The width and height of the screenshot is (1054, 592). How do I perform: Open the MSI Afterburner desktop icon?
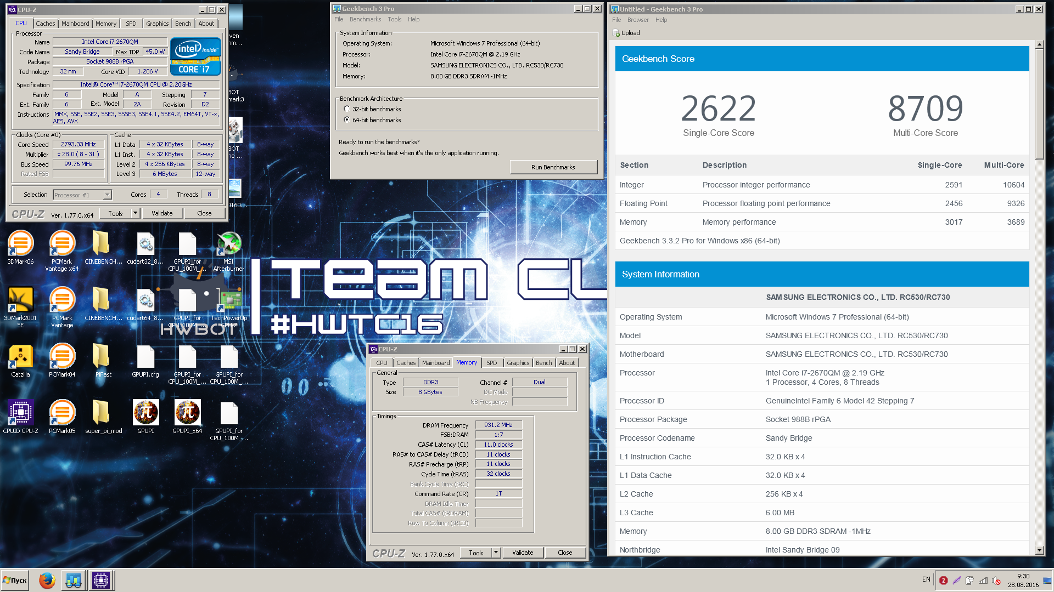(x=229, y=251)
